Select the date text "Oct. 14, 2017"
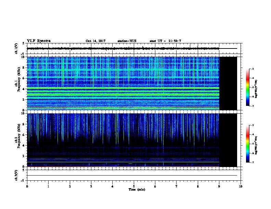The image size is (271, 209). (x=95, y=41)
